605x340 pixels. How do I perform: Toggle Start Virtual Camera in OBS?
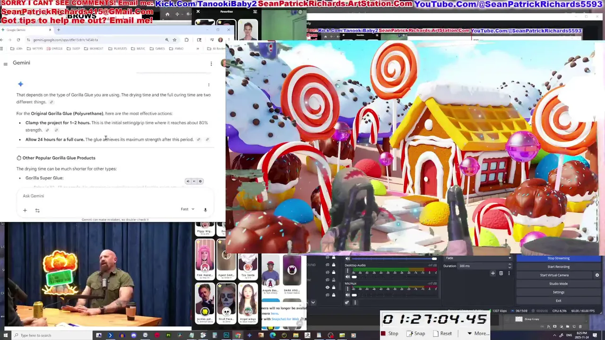point(554,275)
